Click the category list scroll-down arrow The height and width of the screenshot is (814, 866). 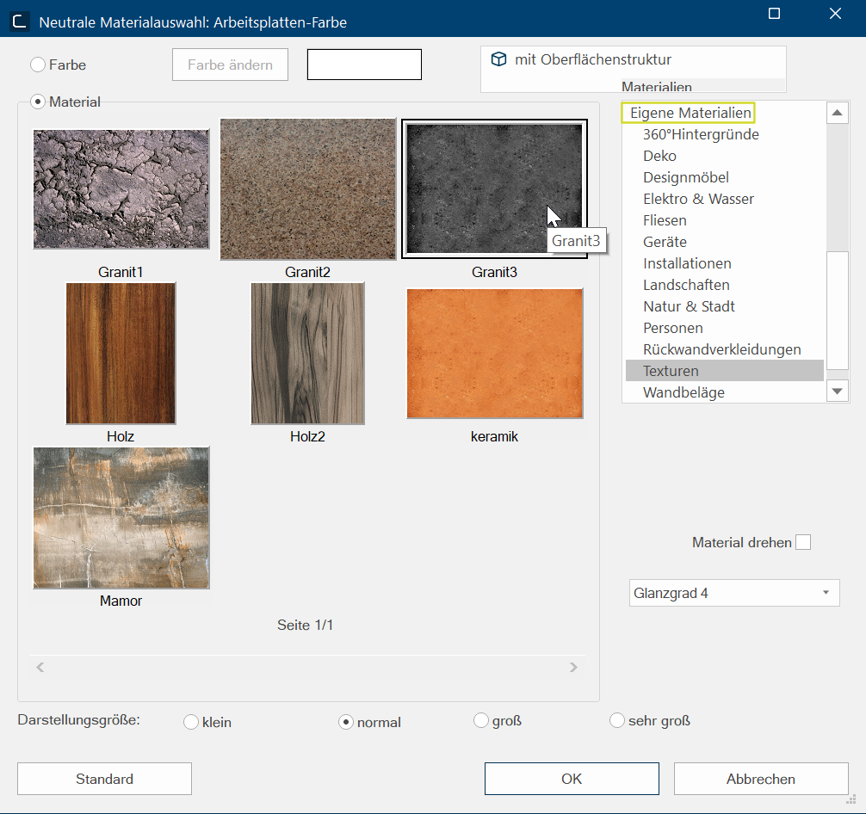(x=838, y=392)
